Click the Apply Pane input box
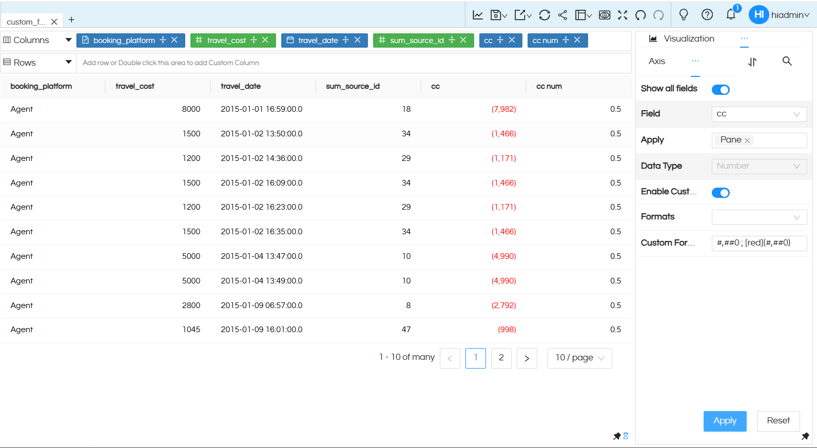Image resolution: width=817 pixels, height=448 pixels. 759,140
